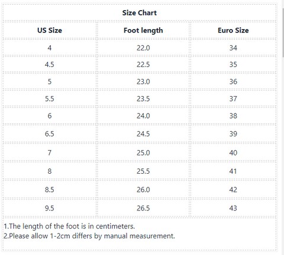Click US size 7 cell
The height and width of the screenshot is (255, 284).
coord(50,152)
